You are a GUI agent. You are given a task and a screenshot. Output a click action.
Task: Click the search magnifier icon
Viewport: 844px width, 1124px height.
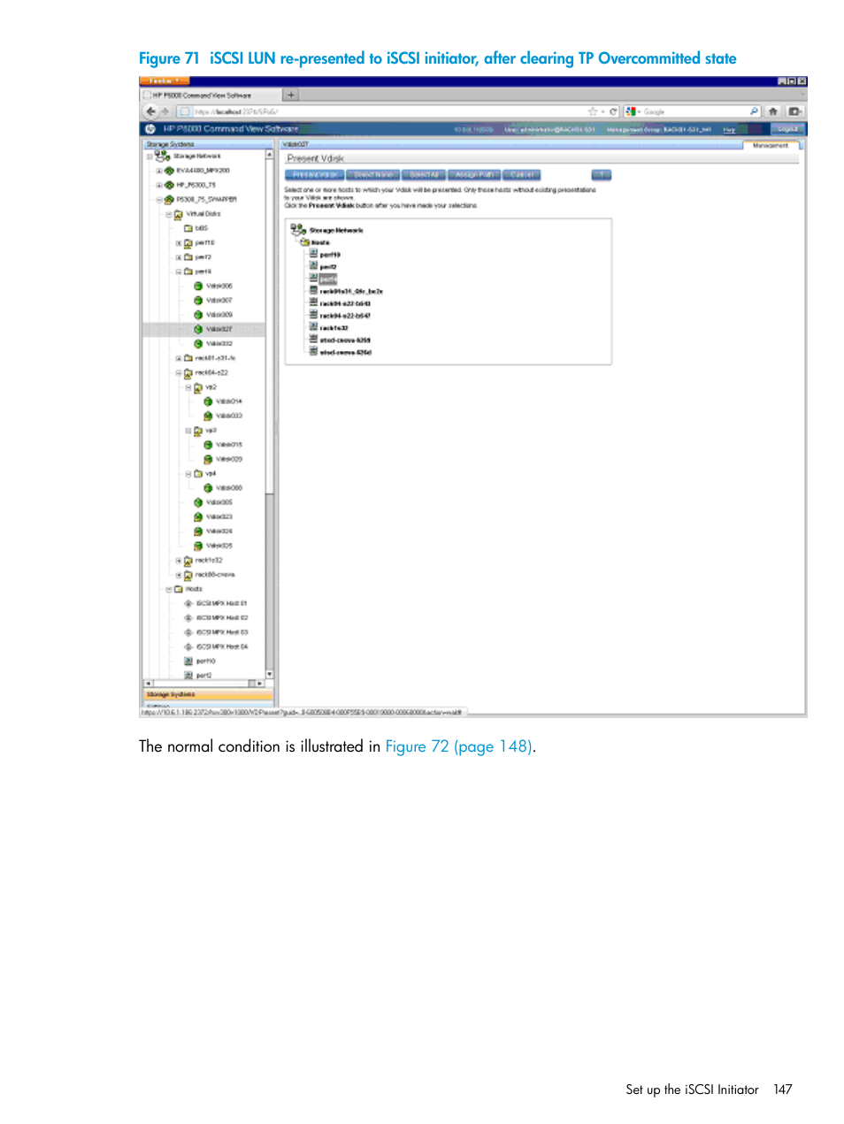pos(754,111)
